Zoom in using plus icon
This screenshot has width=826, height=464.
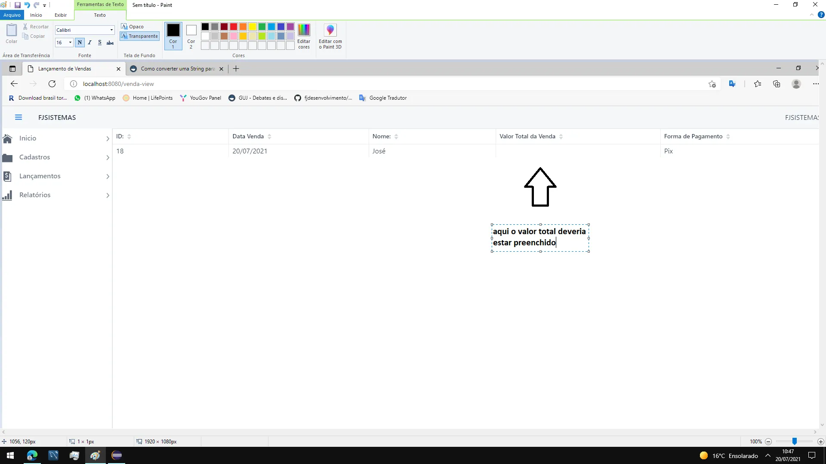(820, 442)
